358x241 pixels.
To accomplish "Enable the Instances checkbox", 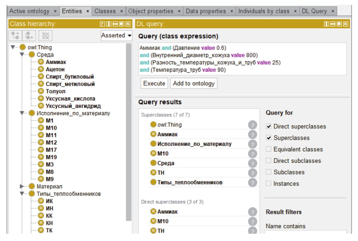I will [269, 184].
